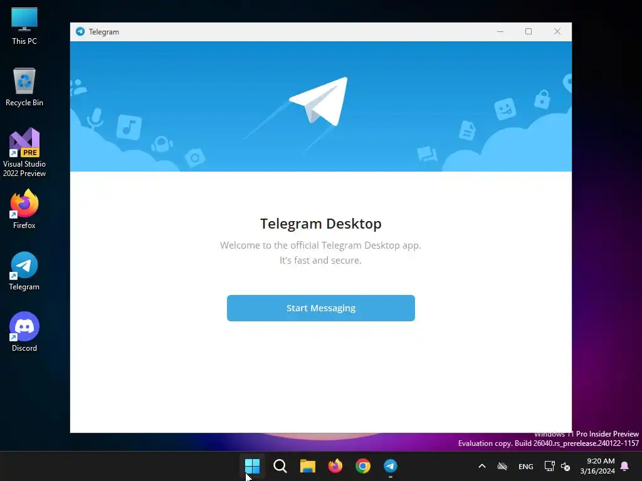642x481 pixels.
Task: Select the Recycle Bin desktop icon
Action: (24, 87)
